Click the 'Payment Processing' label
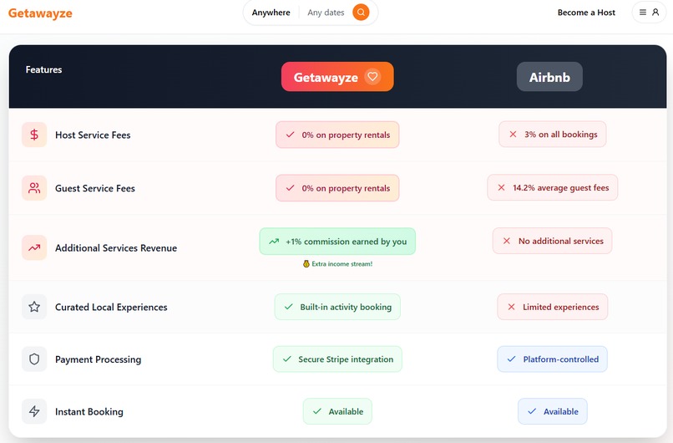The height and width of the screenshot is (443, 673). 98,359
